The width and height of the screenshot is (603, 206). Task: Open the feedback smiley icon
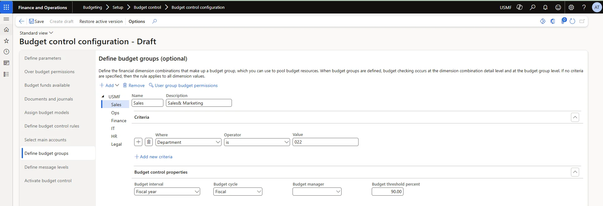pyautogui.click(x=558, y=7)
